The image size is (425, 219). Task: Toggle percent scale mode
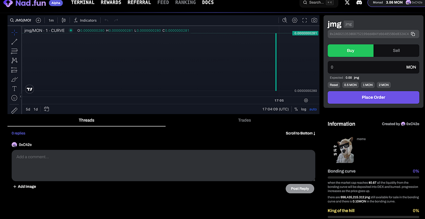[296, 109]
